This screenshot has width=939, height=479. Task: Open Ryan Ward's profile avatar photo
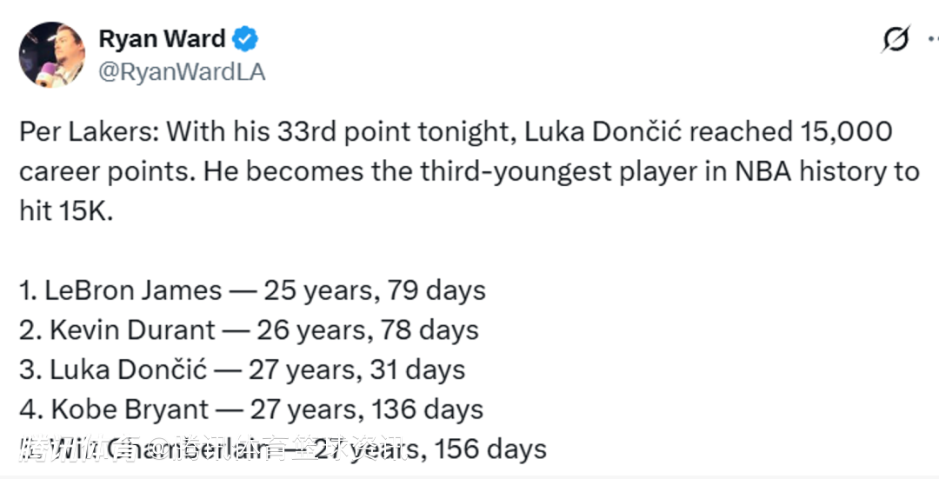pyautogui.click(x=52, y=54)
